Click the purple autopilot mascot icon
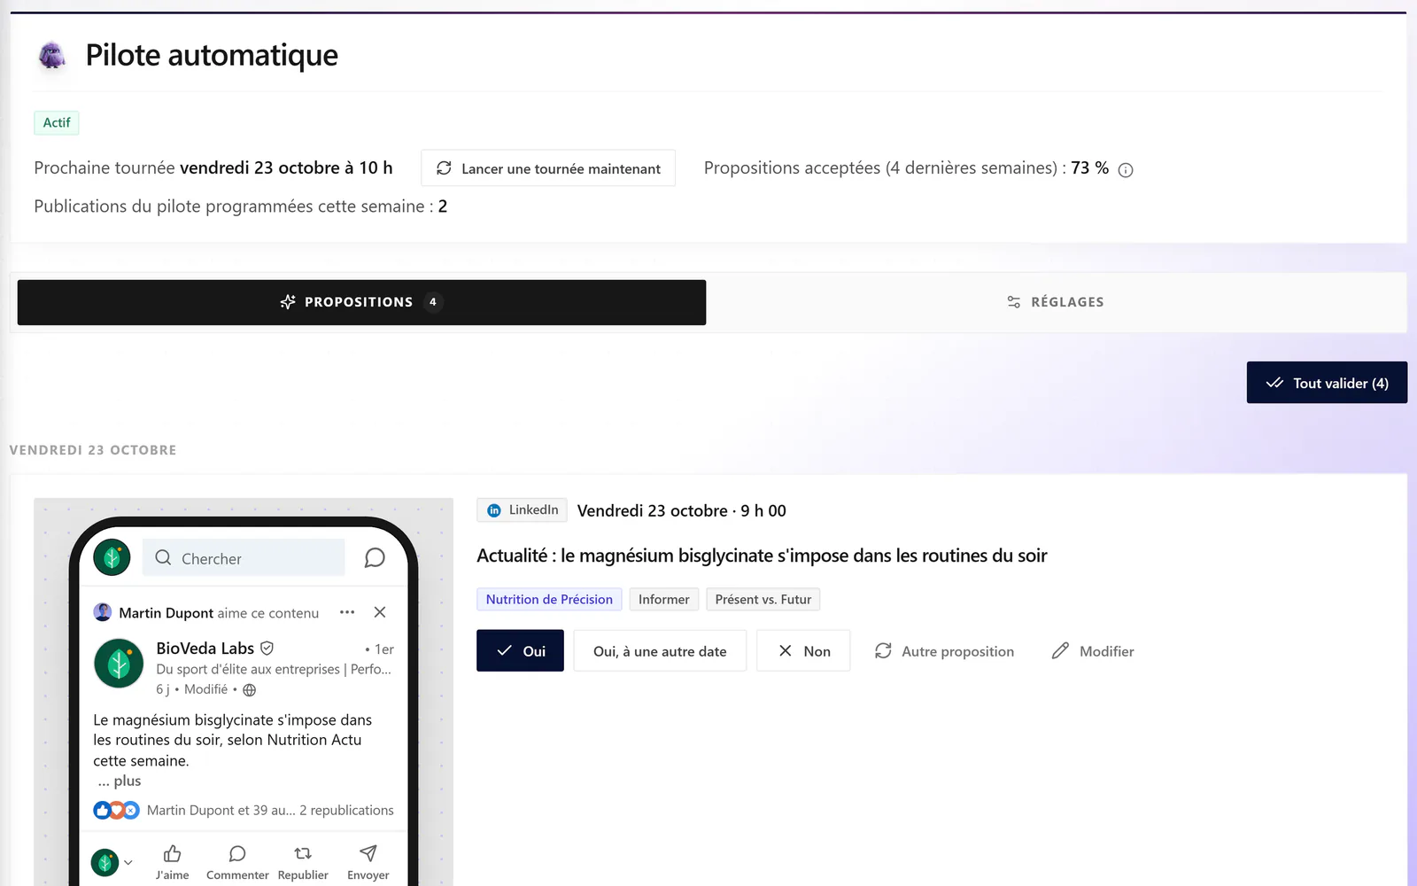Image resolution: width=1417 pixels, height=886 pixels. [52, 56]
